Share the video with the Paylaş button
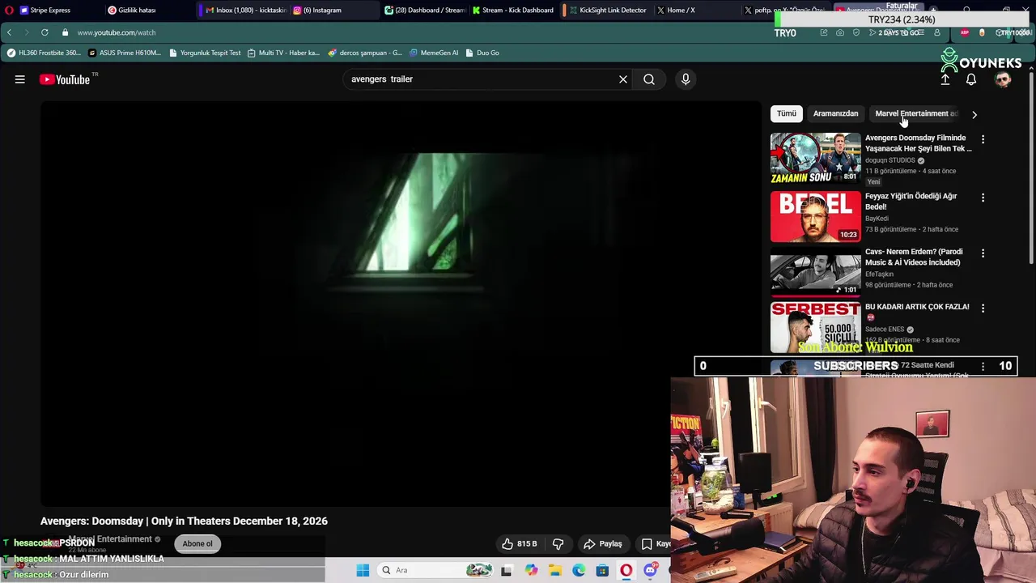1036x583 pixels. pyautogui.click(x=603, y=544)
